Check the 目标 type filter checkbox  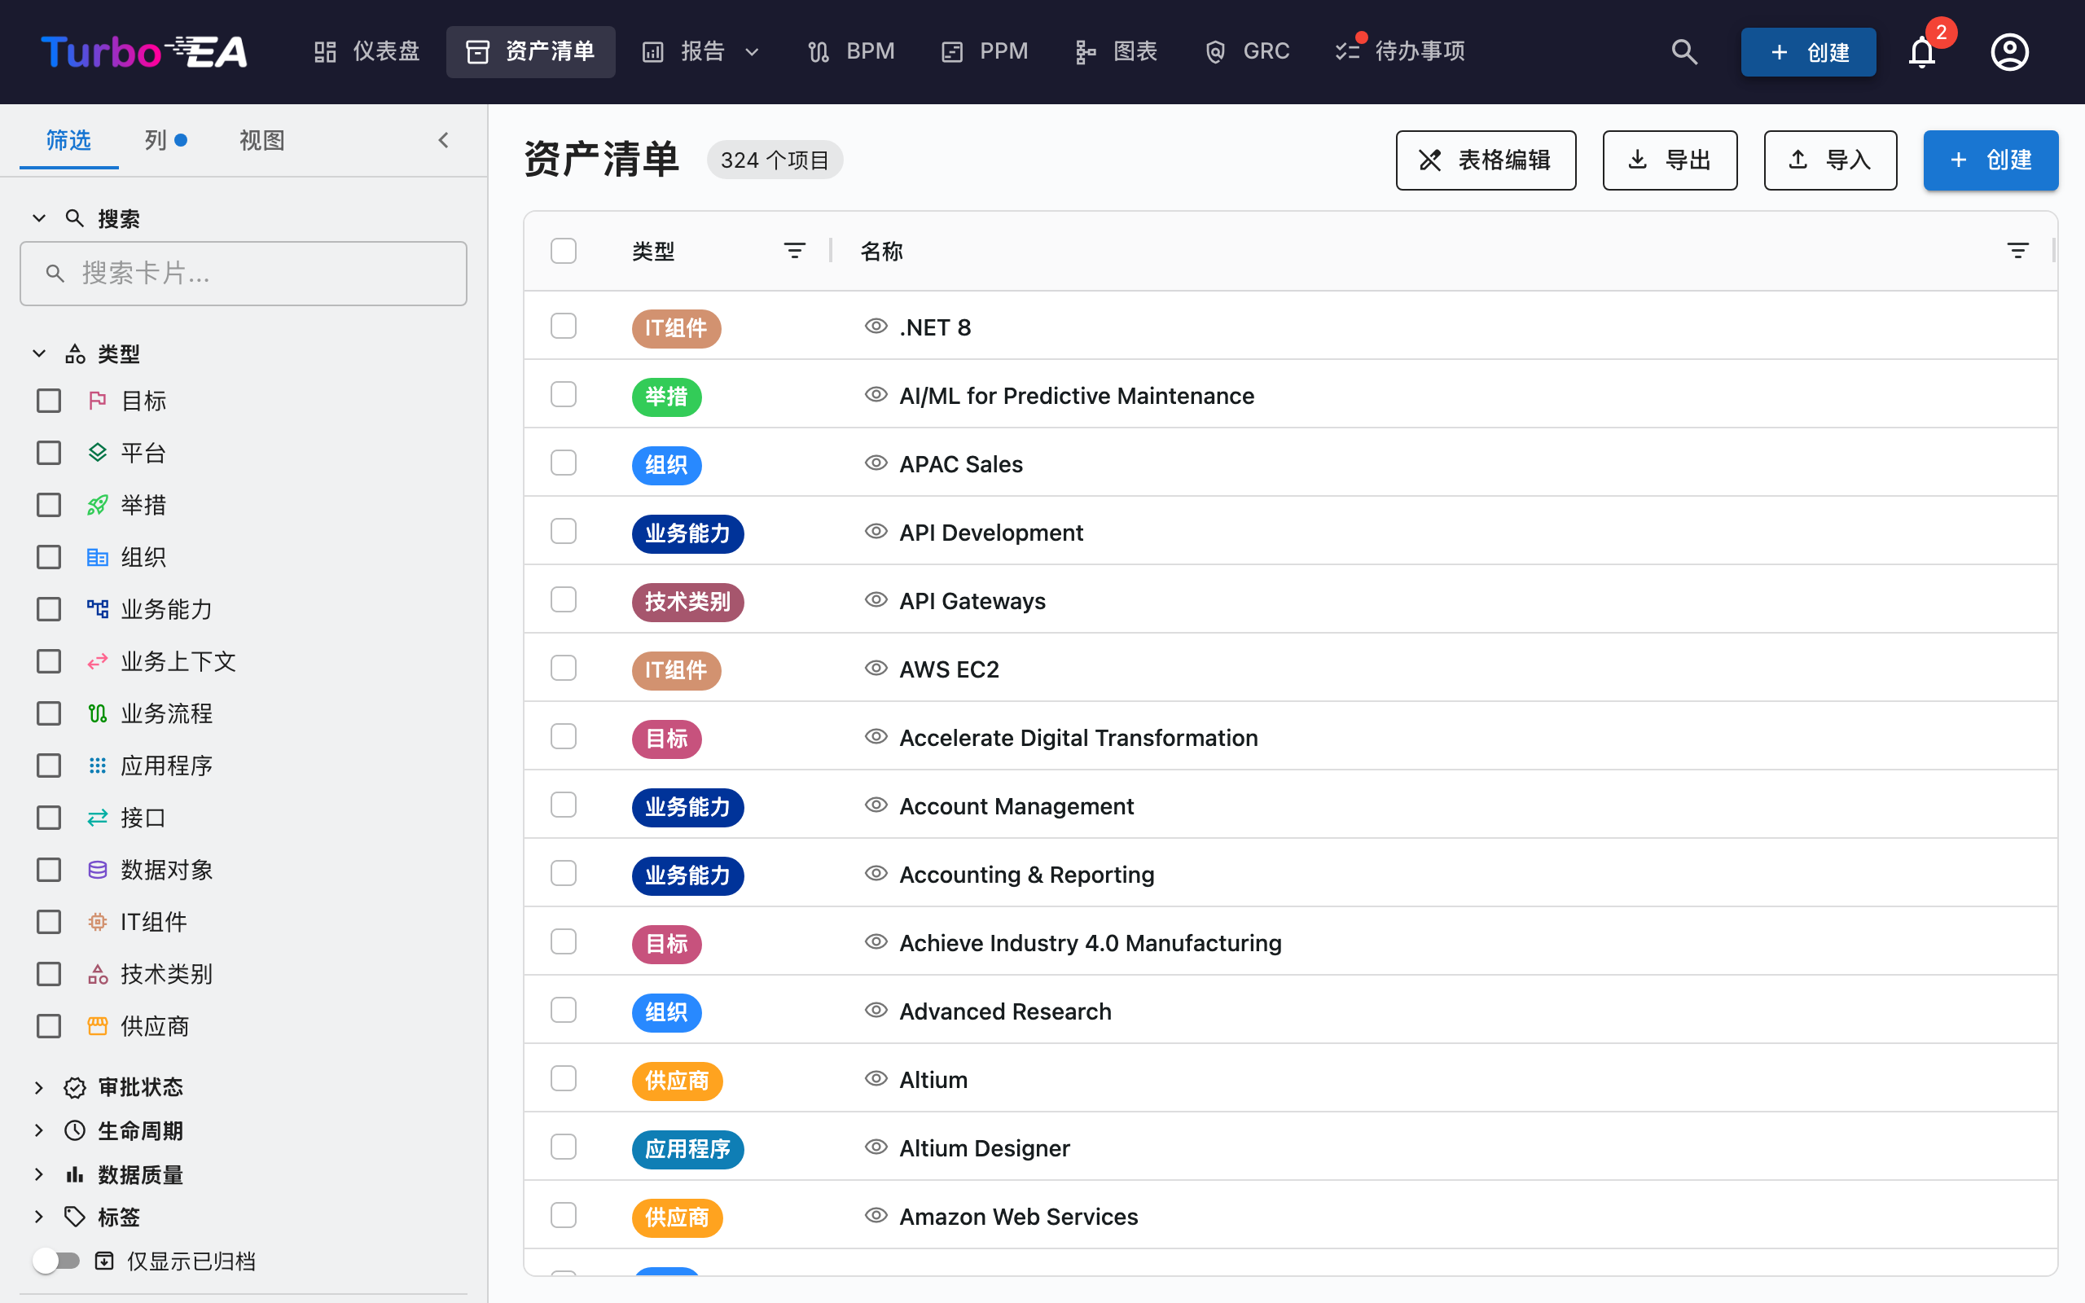(x=49, y=401)
